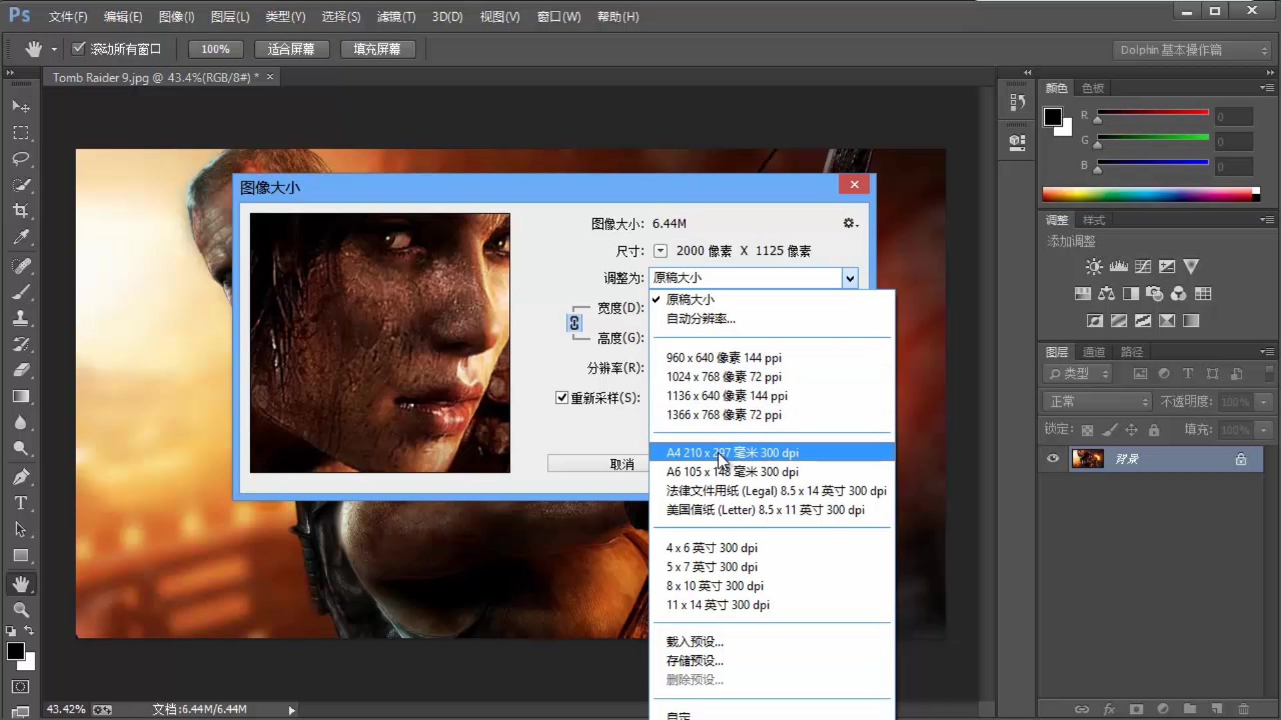Choose A4 210 x 297 毫米 300 dpi preset
The image size is (1281, 720).
[x=732, y=453]
